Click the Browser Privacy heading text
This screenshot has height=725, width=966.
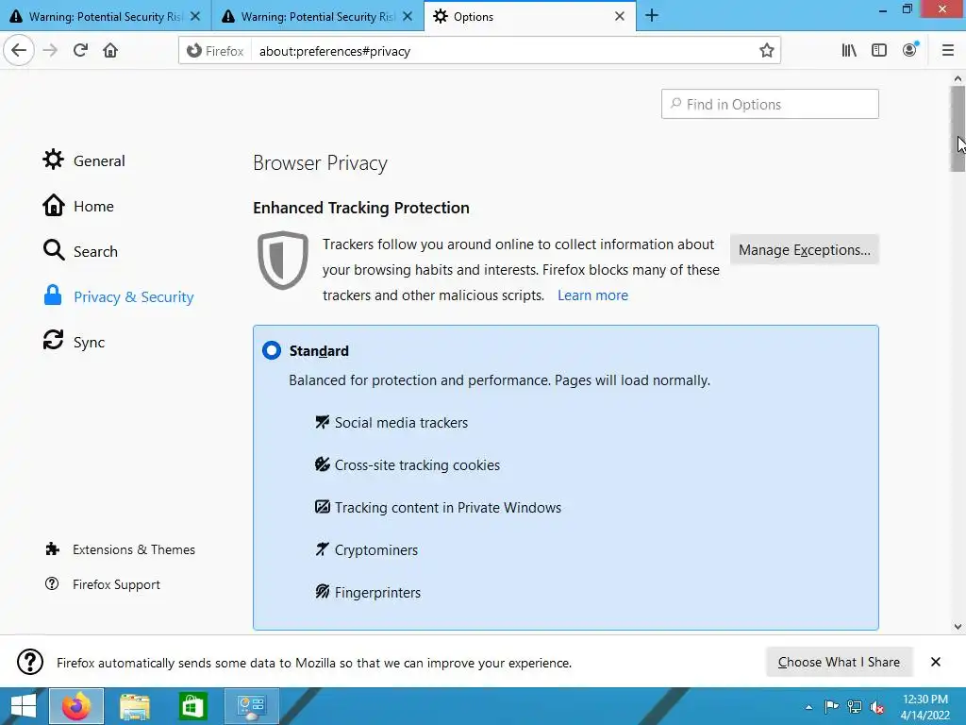coord(320,163)
